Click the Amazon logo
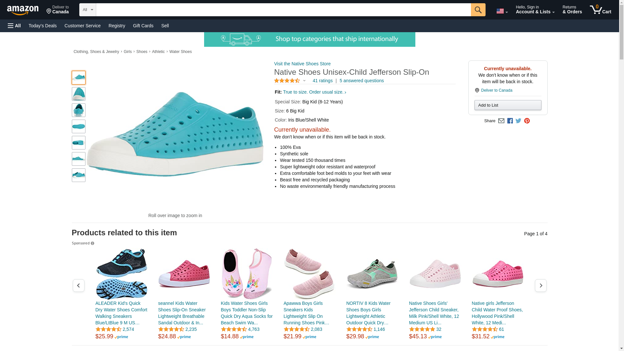This screenshot has width=624, height=351. pos(23,10)
